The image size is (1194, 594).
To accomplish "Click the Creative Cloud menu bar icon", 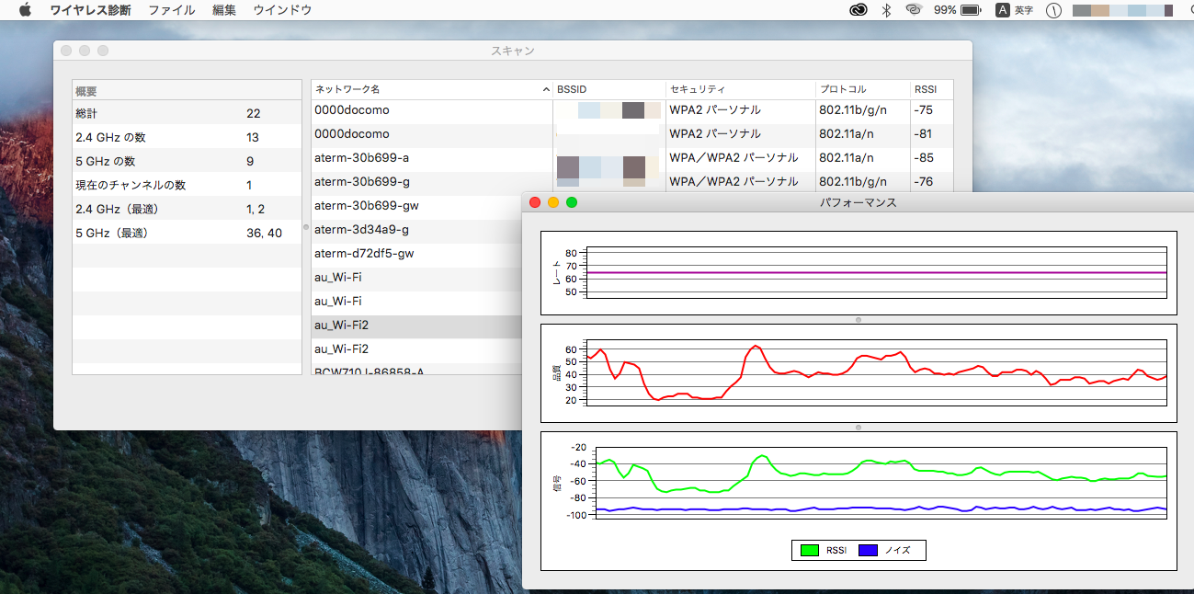I will (x=859, y=10).
